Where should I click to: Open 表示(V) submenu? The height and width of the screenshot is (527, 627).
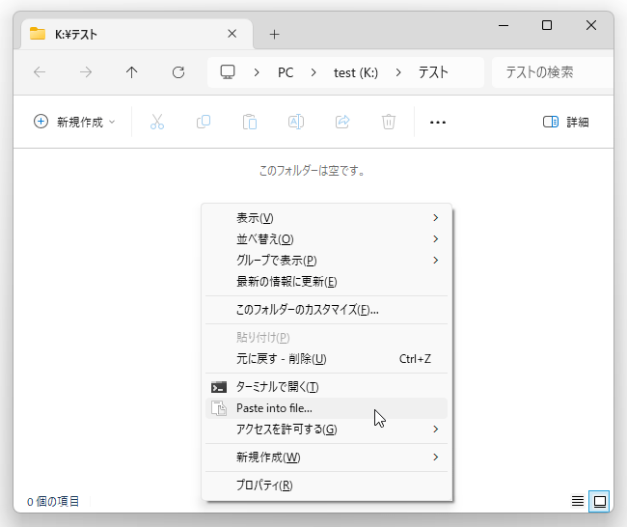pos(326,218)
